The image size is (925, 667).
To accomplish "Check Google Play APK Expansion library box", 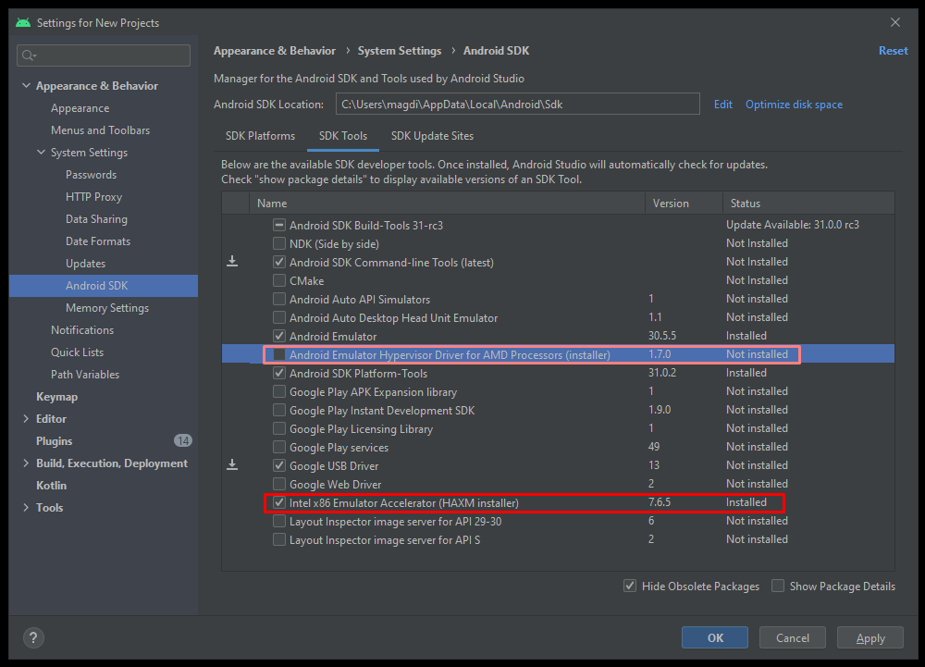I will (x=279, y=391).
